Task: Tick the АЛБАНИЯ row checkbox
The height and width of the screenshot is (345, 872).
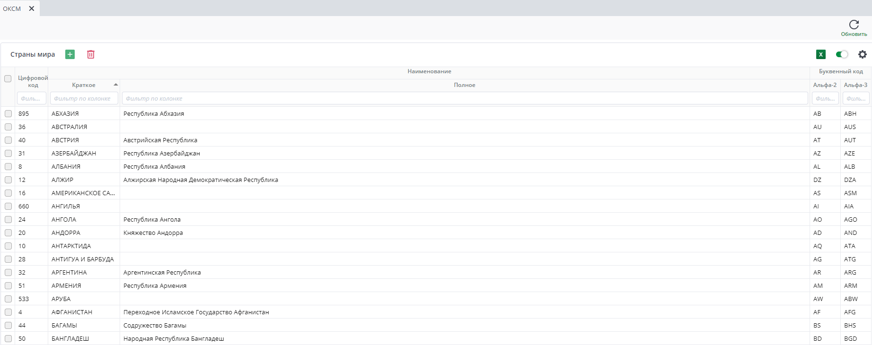Action: (x=8, y=166)
